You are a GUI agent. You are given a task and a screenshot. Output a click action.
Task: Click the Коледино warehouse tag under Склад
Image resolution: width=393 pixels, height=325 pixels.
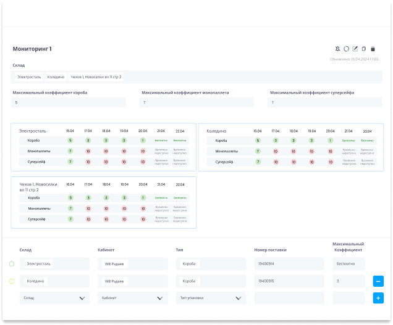56,77
